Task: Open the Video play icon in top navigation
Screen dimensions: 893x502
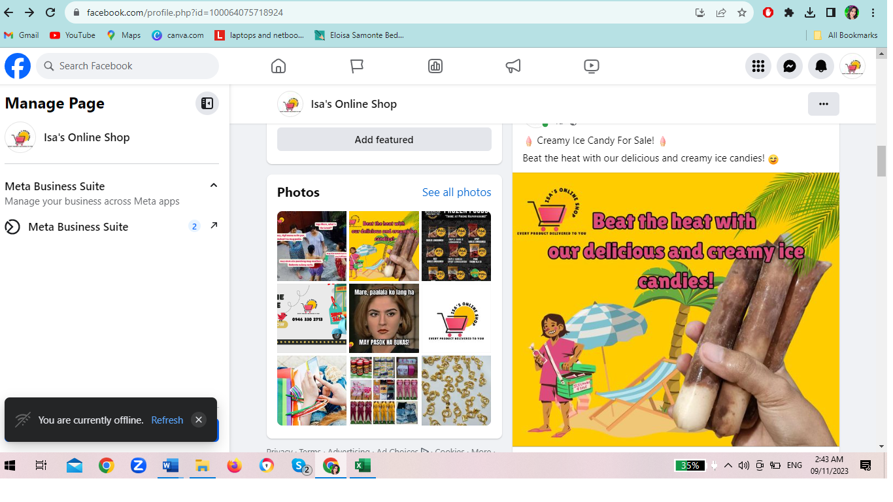Action: (x=592, y=66)
